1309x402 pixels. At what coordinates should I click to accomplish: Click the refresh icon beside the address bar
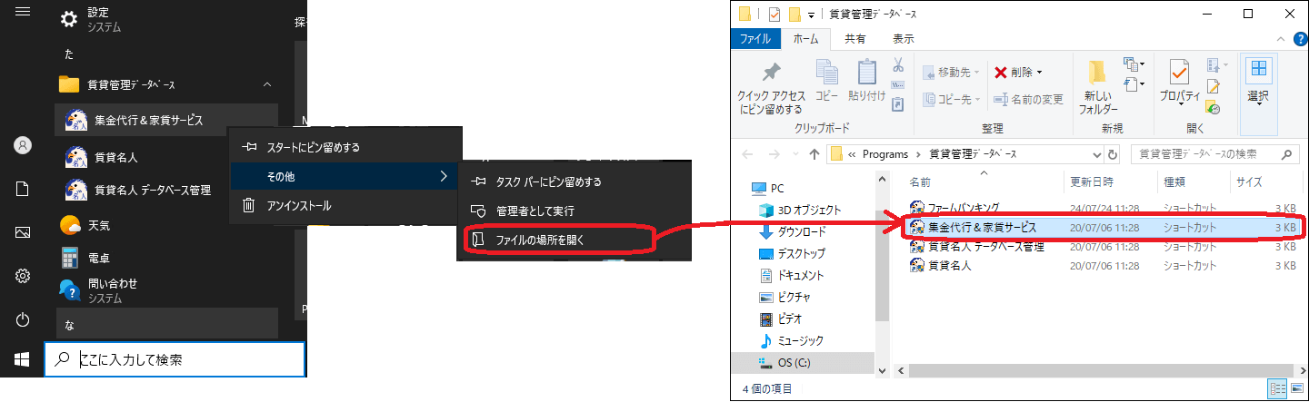1113,154
